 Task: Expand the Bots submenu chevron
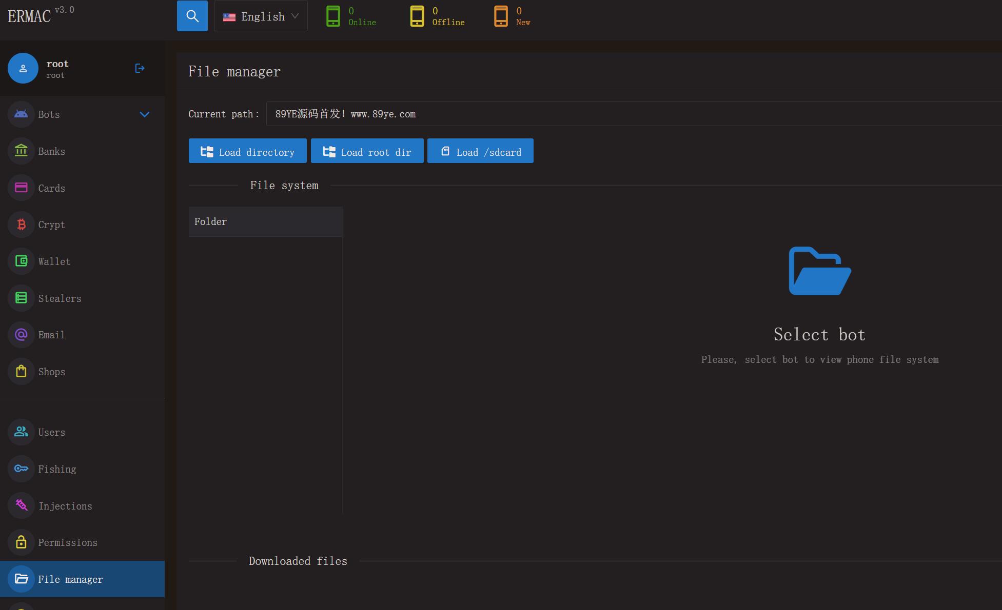[x=145, y=114]
